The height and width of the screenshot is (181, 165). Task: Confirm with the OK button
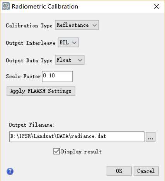(119, 171)
